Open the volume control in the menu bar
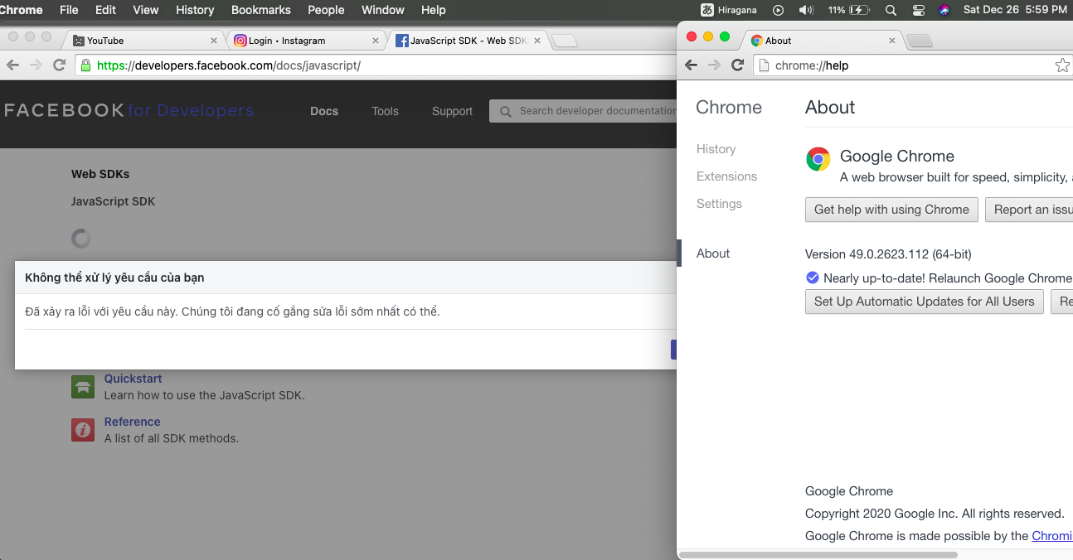Image resolution: width=1073 pixels, height=560 pixels. tap(806, 10)
